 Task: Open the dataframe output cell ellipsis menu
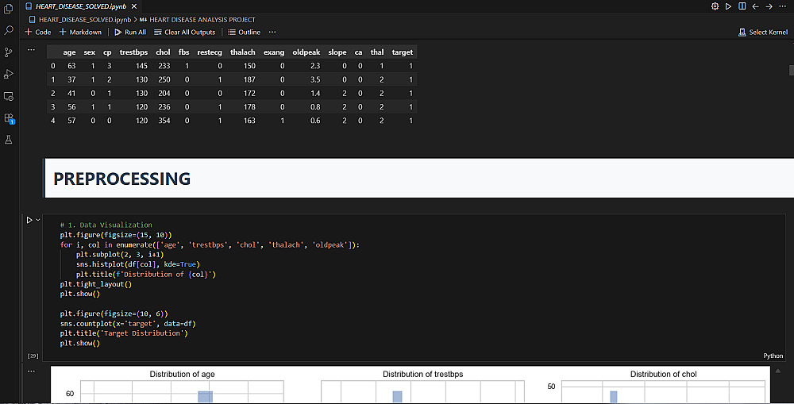pyautogui.click(x=31, y=49)
